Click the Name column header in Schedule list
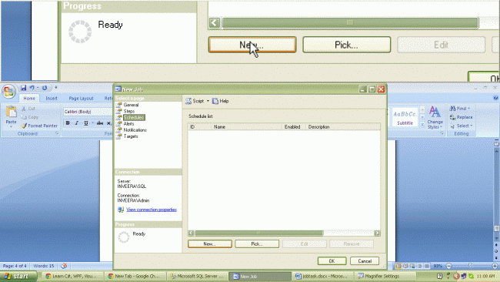 tap(246, 127)
